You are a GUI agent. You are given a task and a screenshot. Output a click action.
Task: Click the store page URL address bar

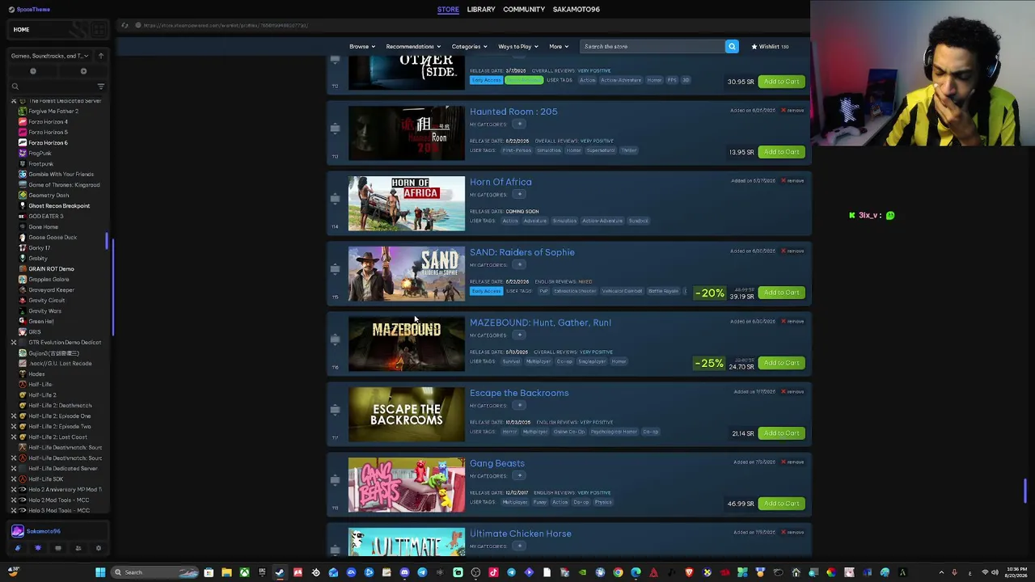point(226,25)
